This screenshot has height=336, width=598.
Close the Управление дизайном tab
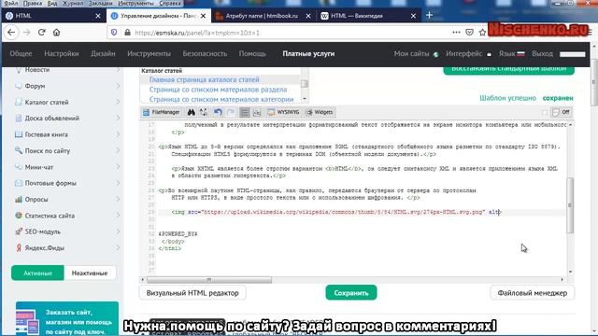click(204, 16)
